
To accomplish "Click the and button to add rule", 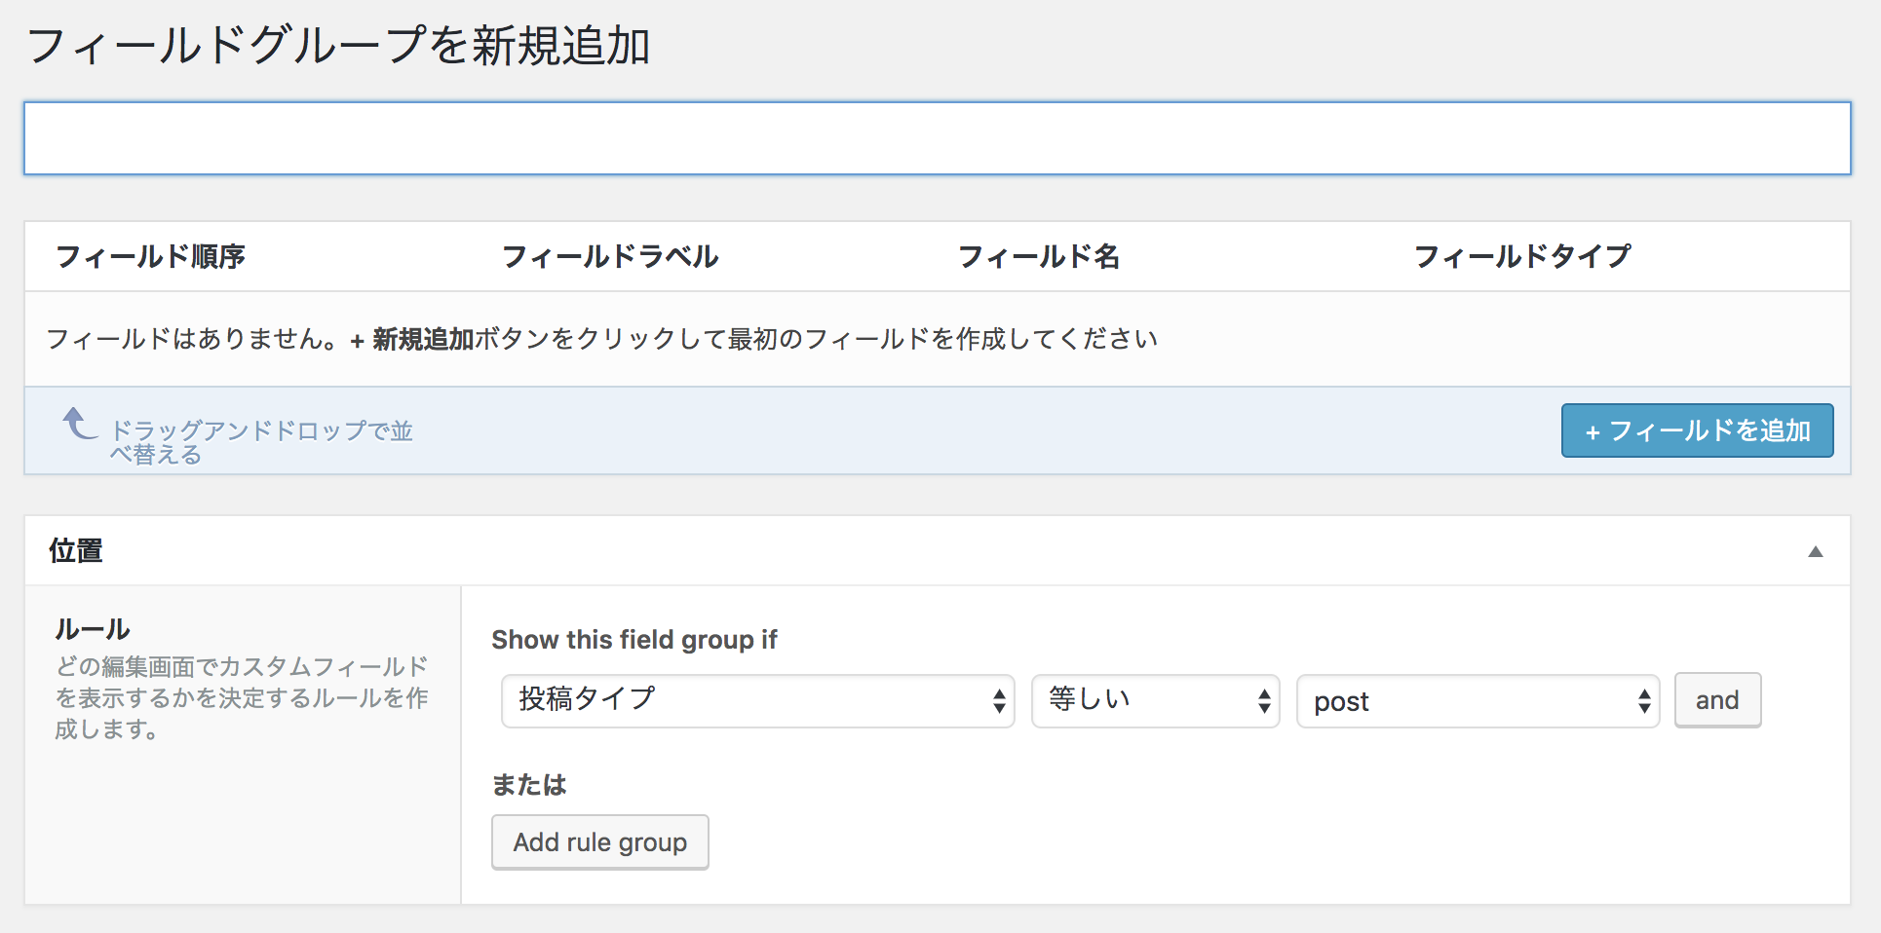I will pyautogui.click(x=1716, y=700).
